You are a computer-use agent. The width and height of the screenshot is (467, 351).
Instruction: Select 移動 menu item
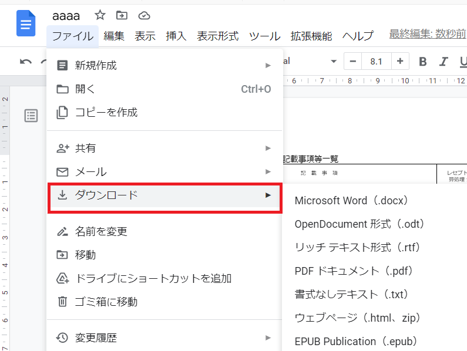(x=164, y=255)
